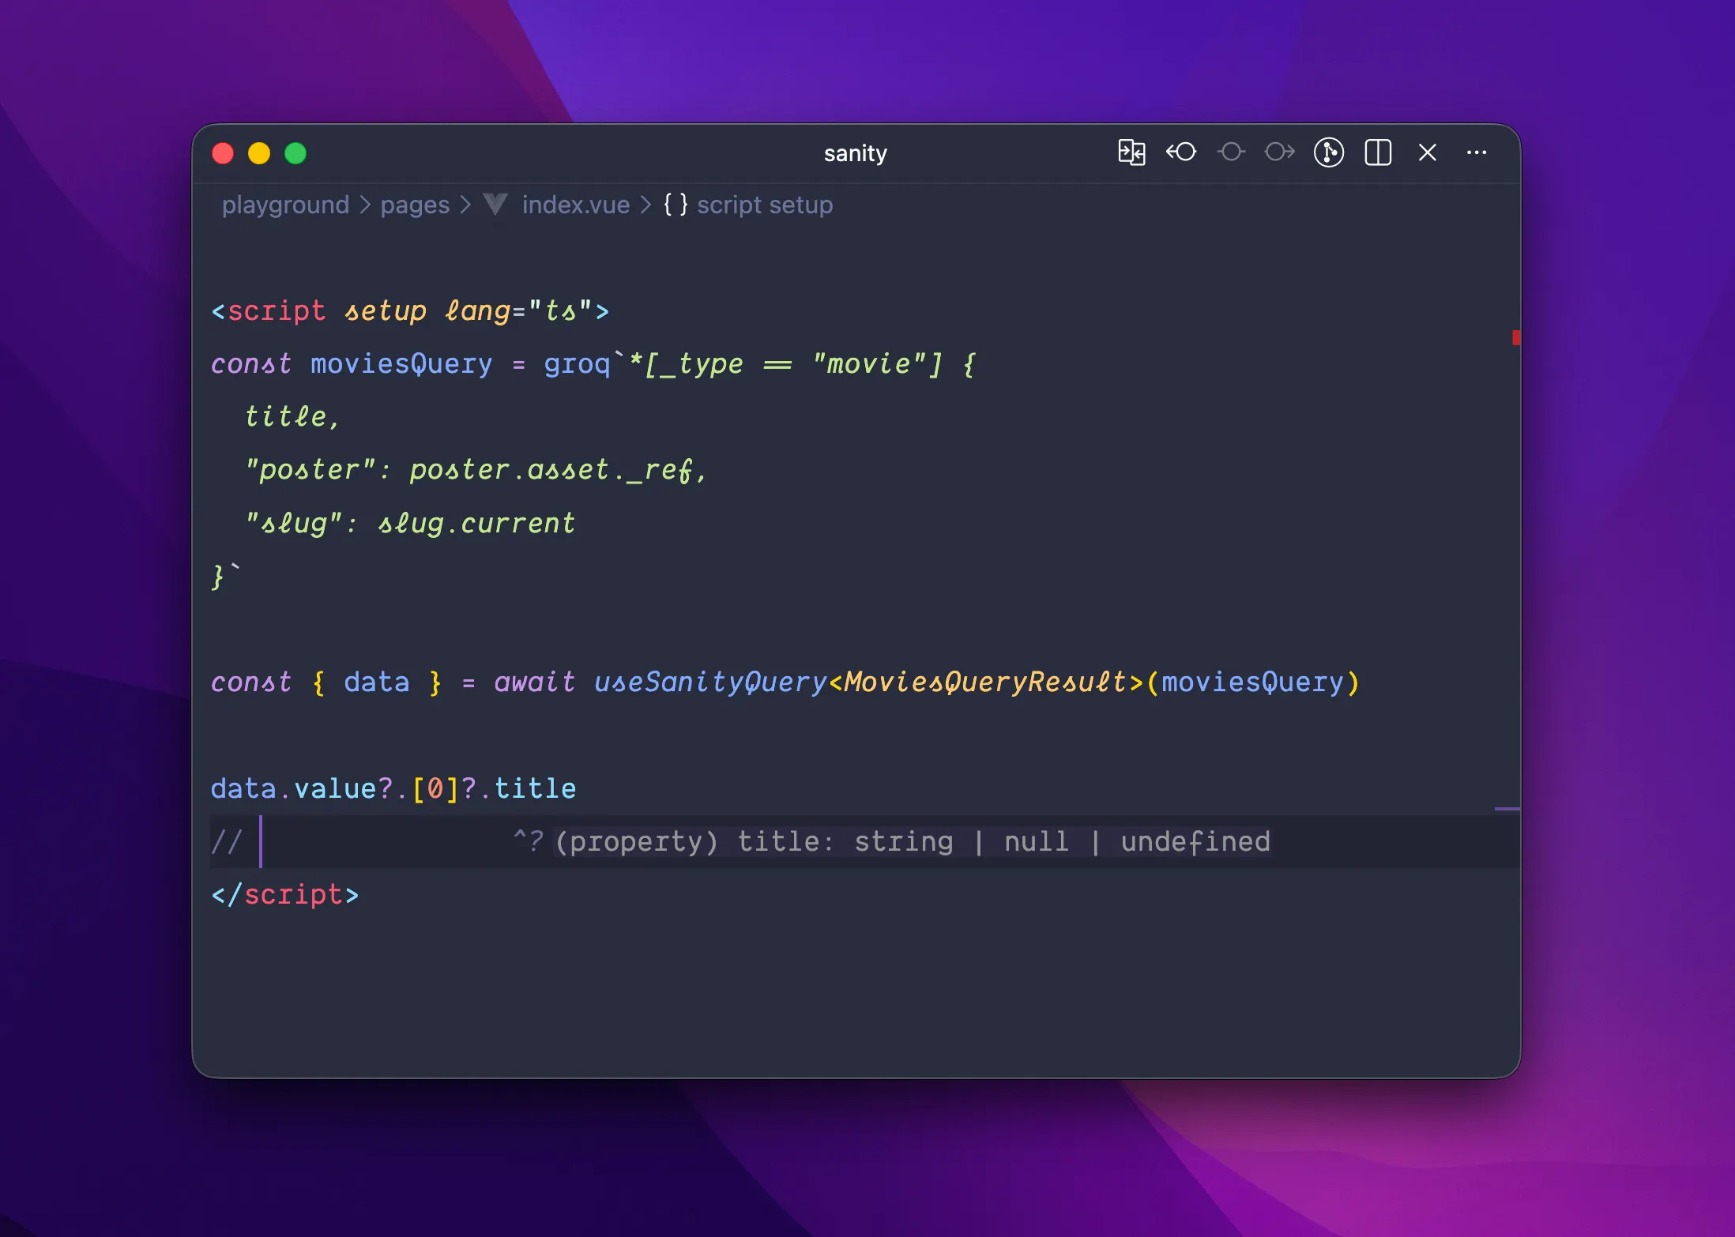Image resolution: width=1735 pixels, height=1237 pixels.
Task: Open the index.vue breadcrumb item
Action: coord(575,205)
